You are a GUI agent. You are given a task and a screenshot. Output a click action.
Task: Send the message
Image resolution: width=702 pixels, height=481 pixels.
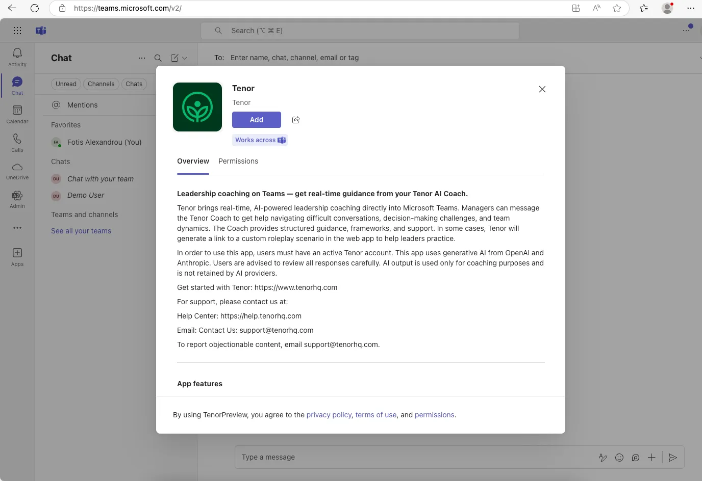click(x=673, y=458)
